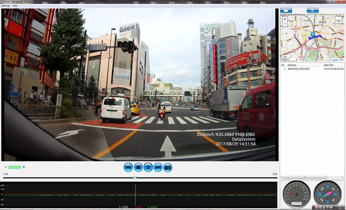Screen dimensions: 346x210
Task: Click the rewind previous button
Action: pos(128,167)
